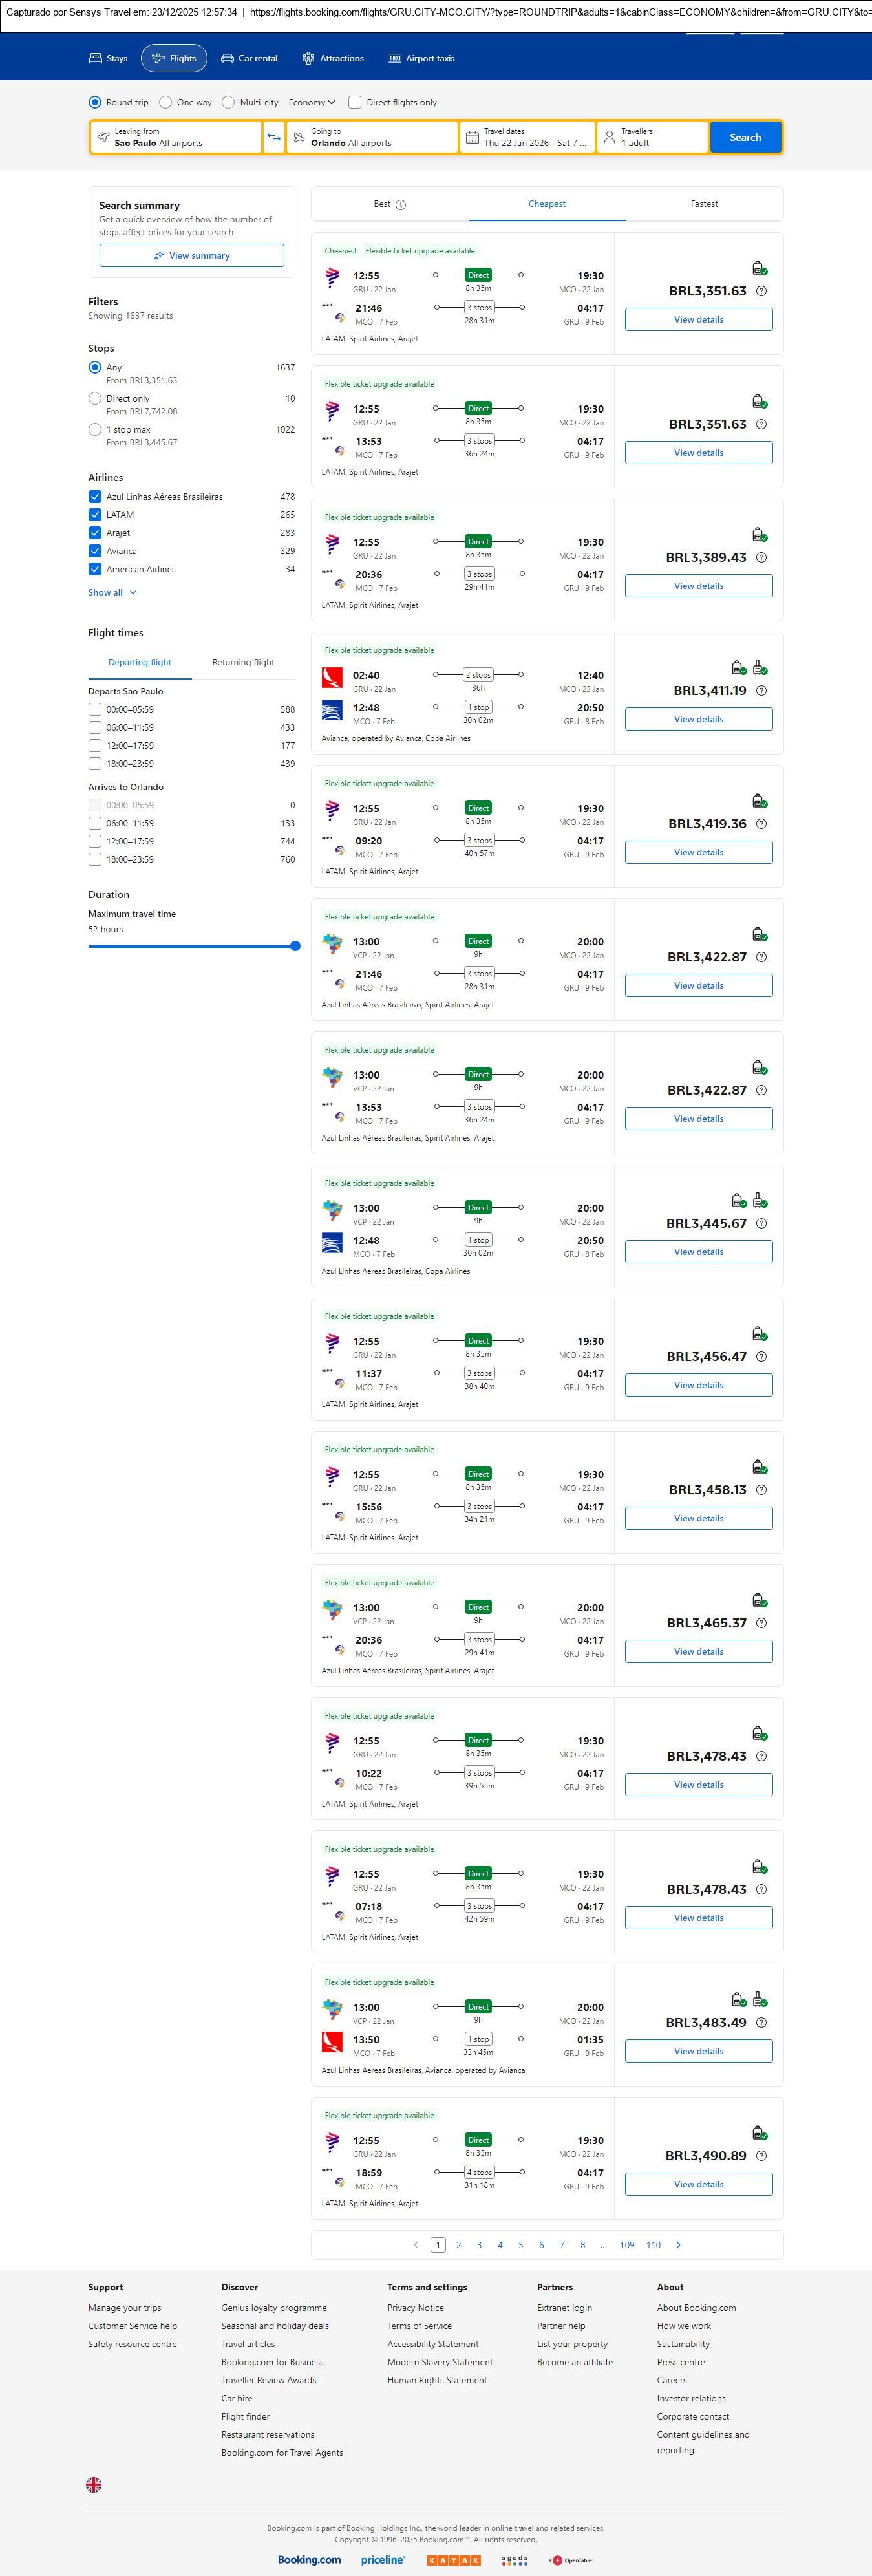The width and height of the screenshot is (872, 2576).
Task: Open the Economy cabin class dropdown
Action: click(312, 102)
